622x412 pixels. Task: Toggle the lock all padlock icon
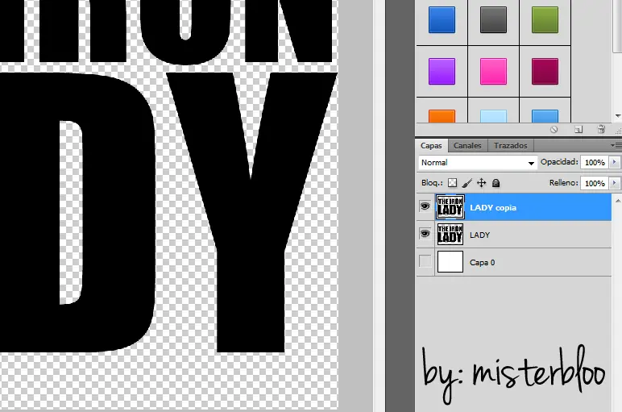496,183
